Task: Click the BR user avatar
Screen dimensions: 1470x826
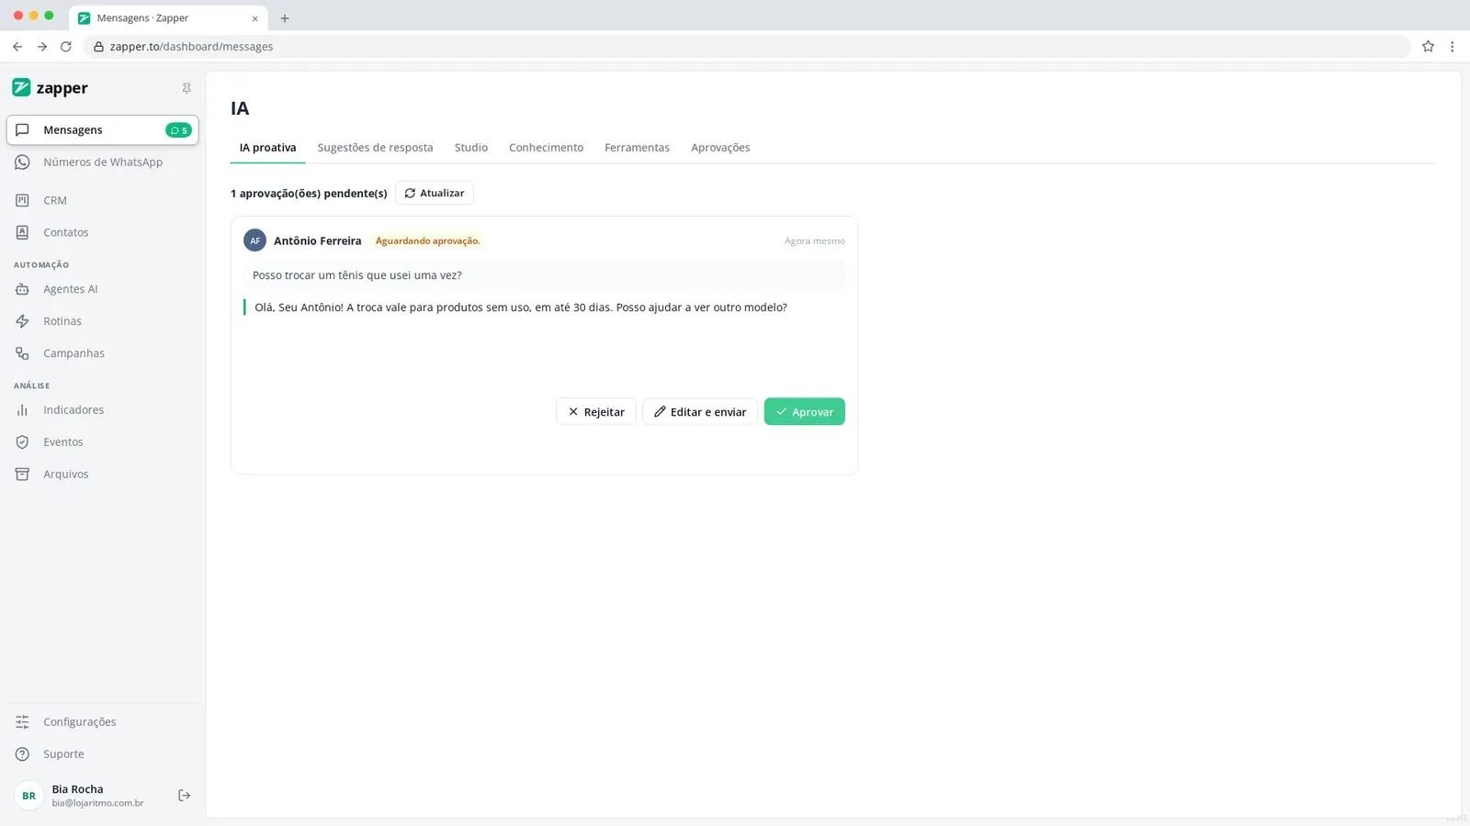Action: pyautogui.click(x=29, y=796)
